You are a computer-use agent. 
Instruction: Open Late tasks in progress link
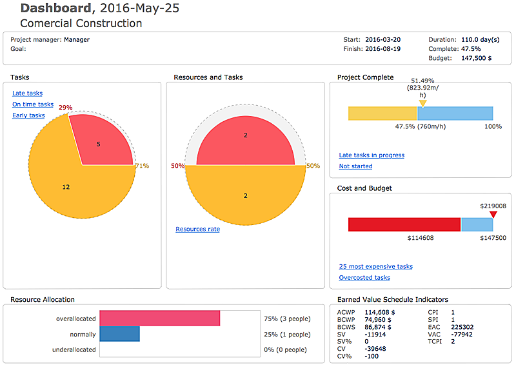(x=372, y=155)
